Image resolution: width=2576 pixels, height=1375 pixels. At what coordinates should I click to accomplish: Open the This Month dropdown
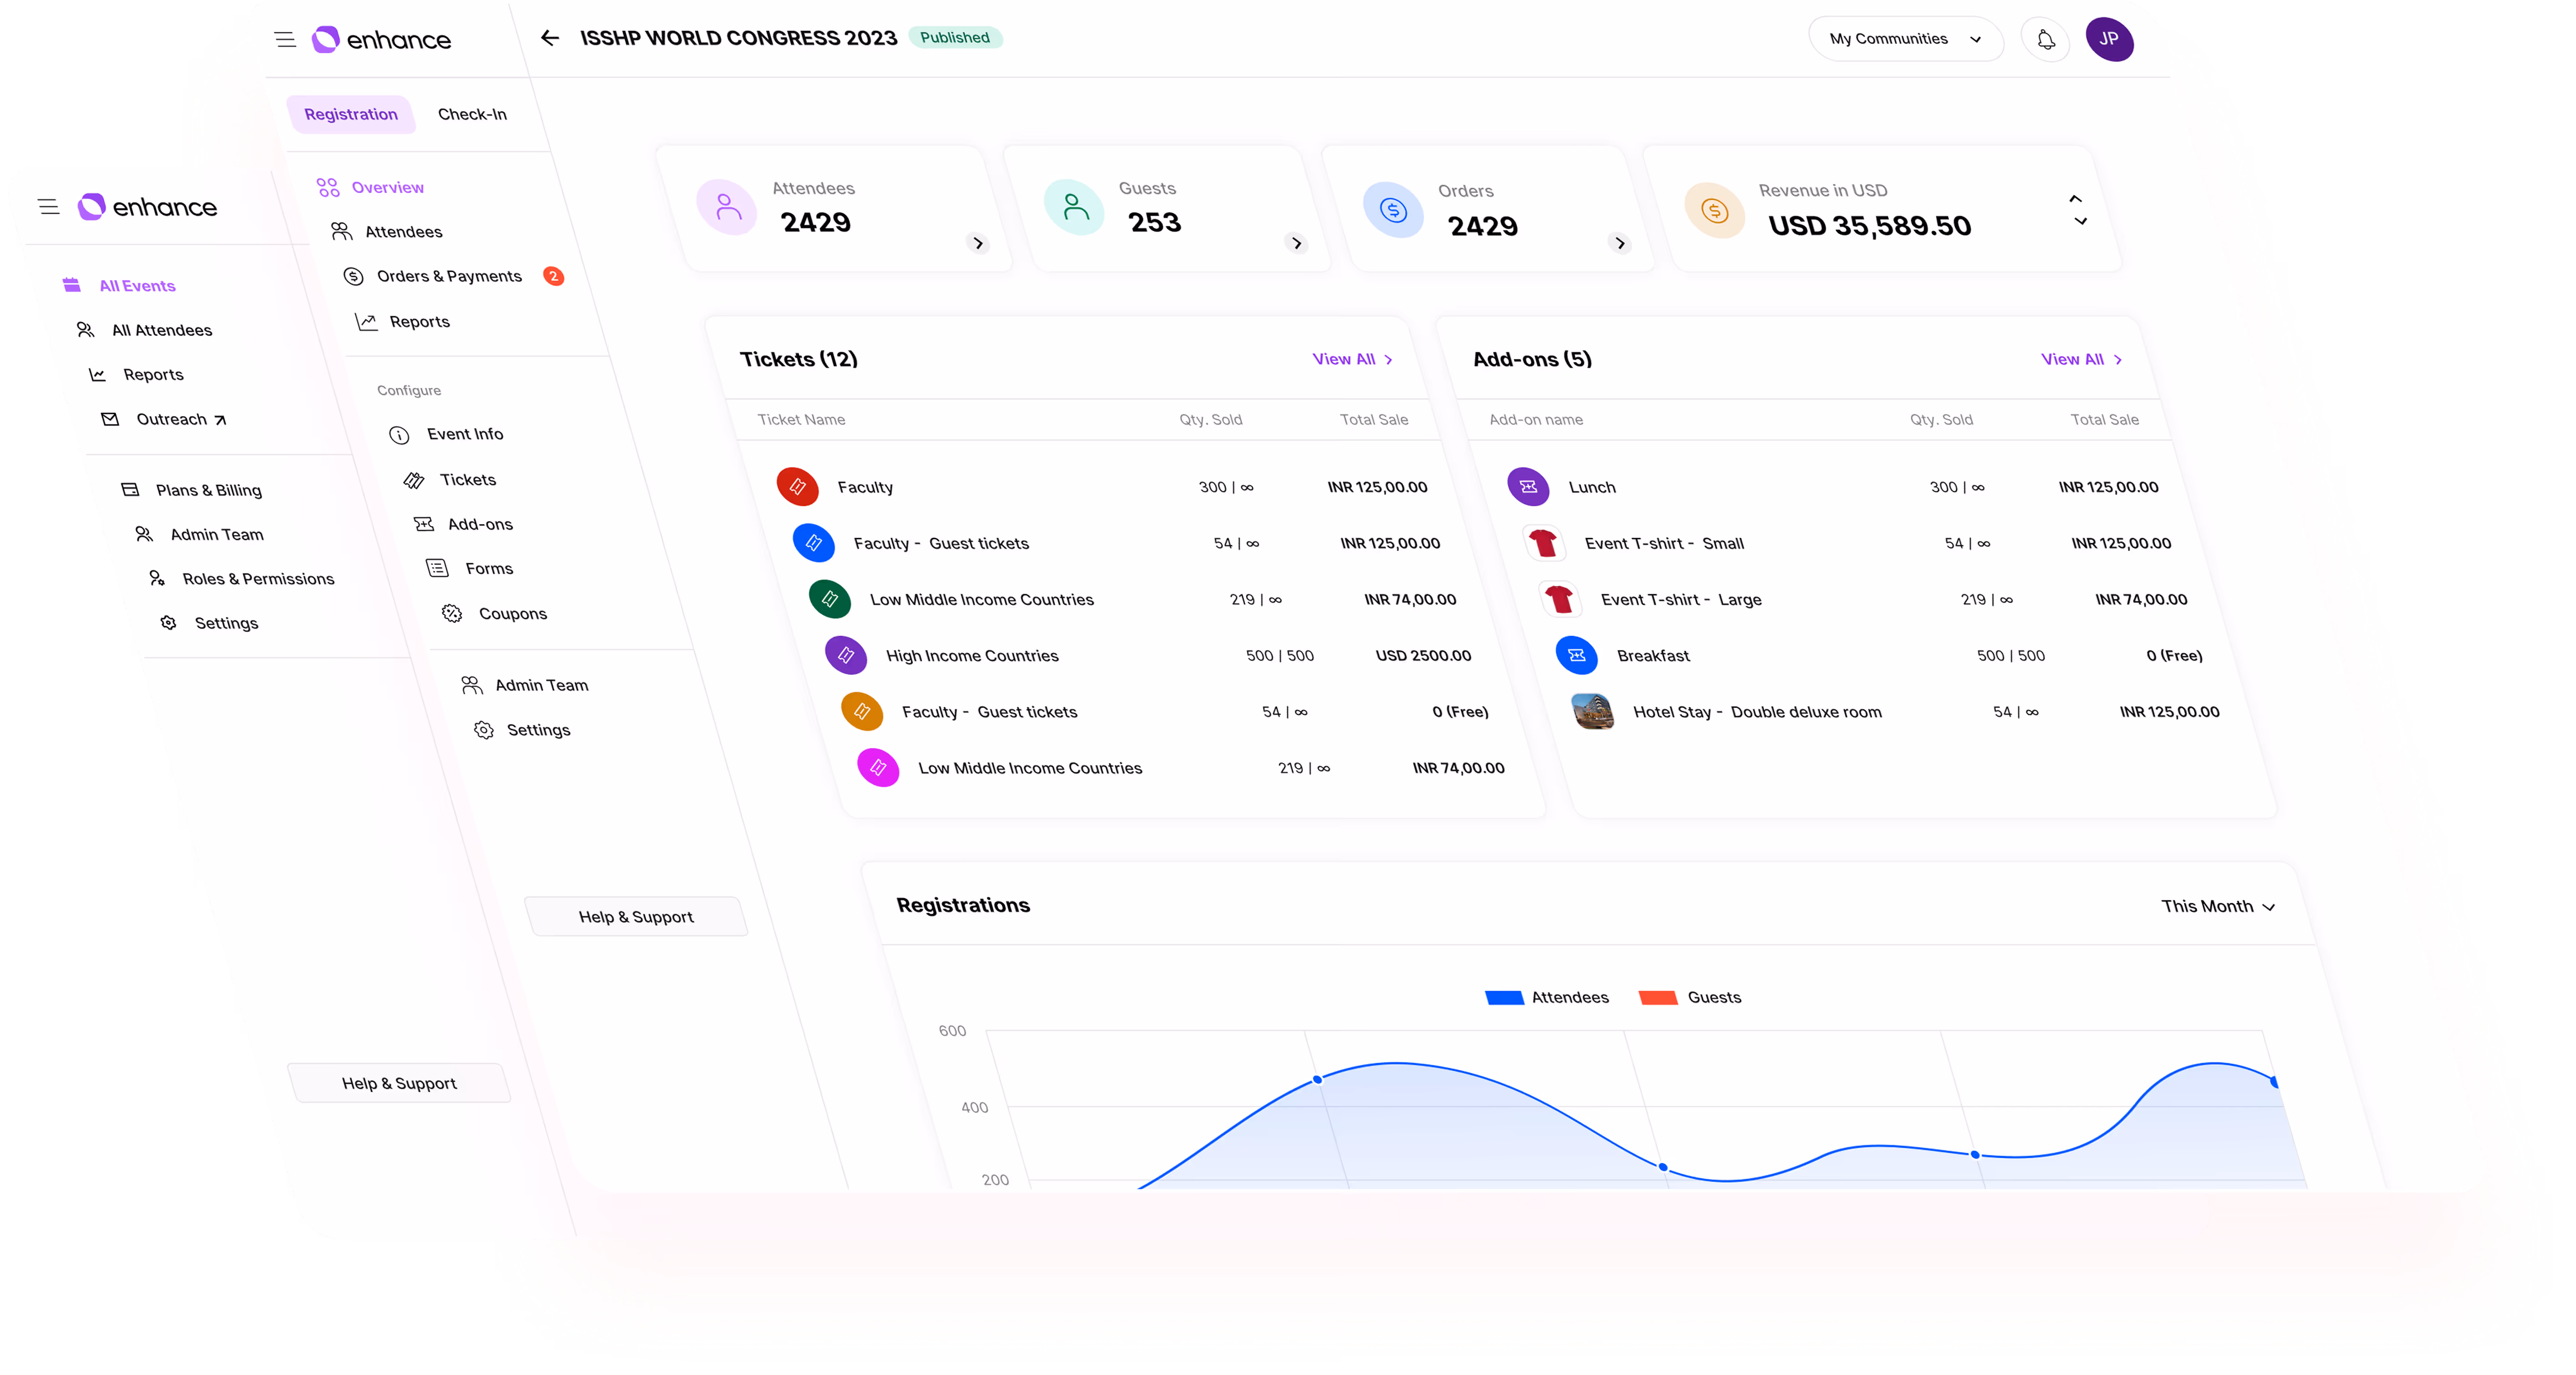coord(2218,906)
